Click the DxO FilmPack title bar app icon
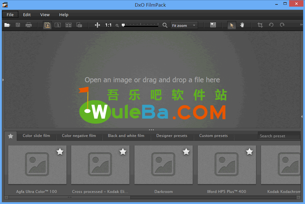The width and height of the screenshot is (305, 204). (x=5, y=4)
